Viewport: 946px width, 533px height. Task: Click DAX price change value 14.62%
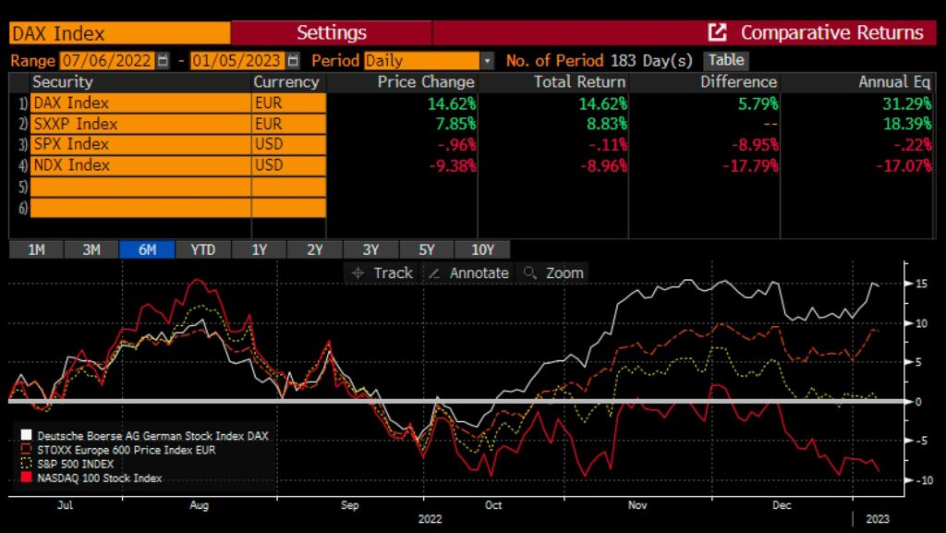pos(452,103)
